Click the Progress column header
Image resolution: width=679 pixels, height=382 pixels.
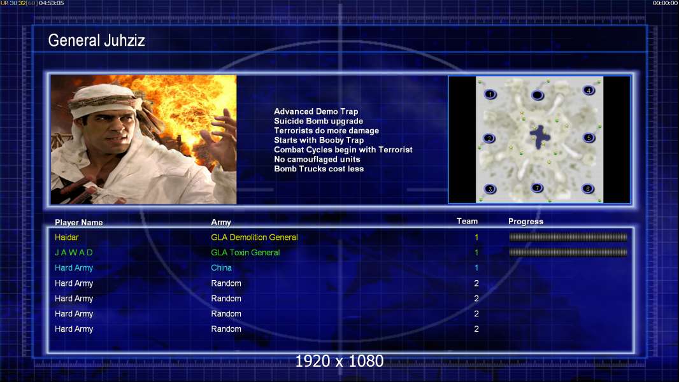tap(525, 222)
